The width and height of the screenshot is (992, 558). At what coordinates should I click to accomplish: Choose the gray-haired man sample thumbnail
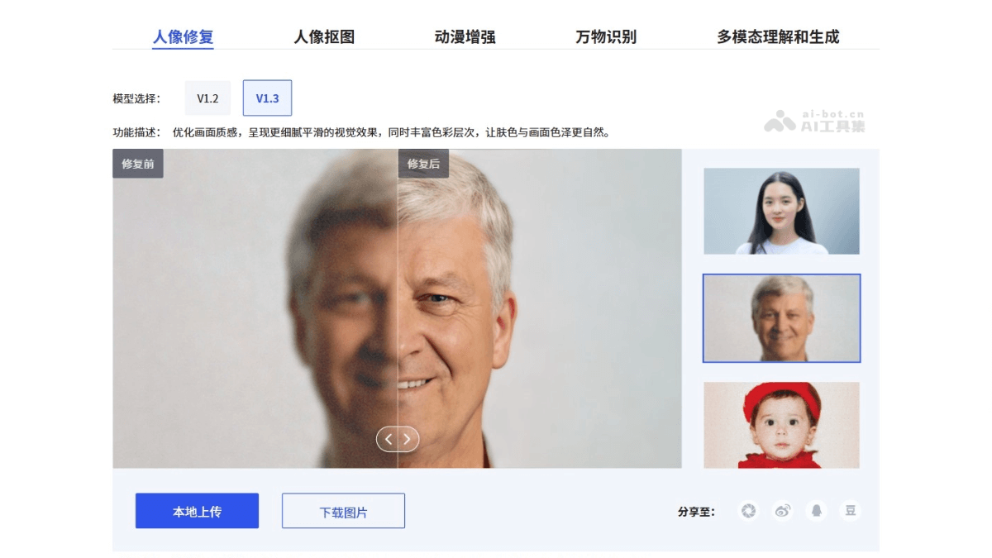pos(781,318)
